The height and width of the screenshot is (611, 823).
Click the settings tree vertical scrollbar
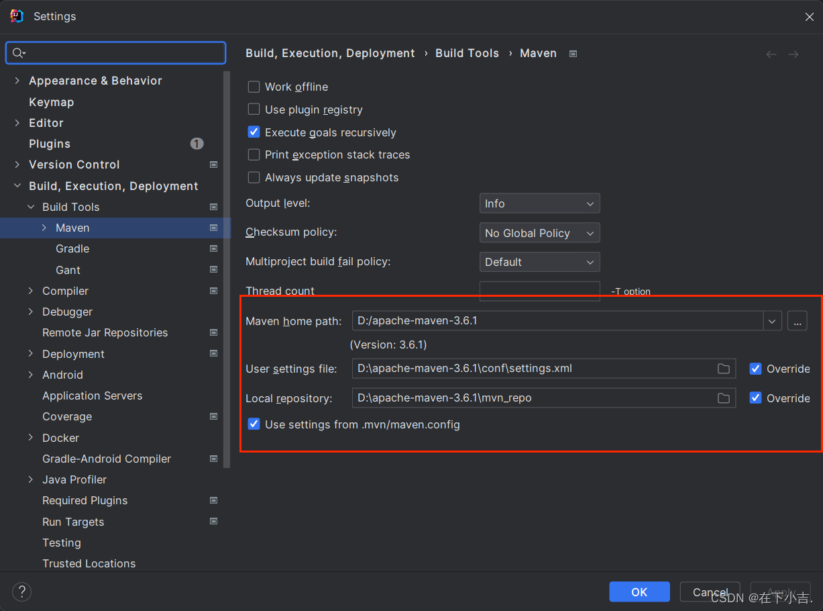227,269
